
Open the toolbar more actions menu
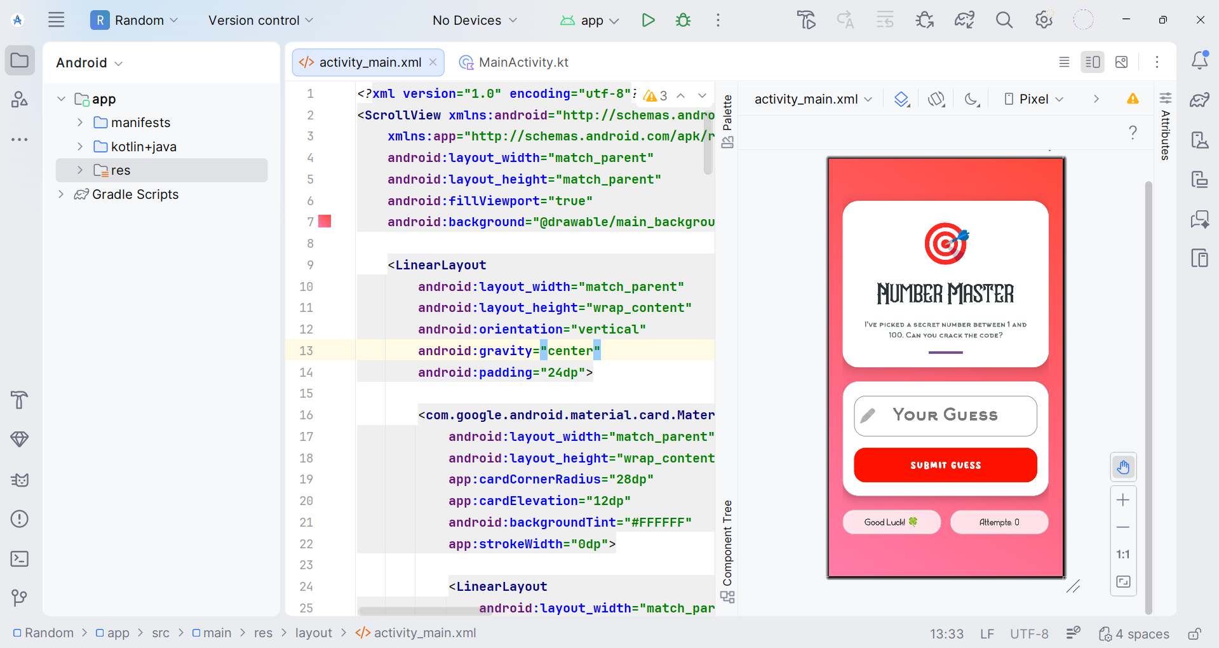(x=718, y=20)
